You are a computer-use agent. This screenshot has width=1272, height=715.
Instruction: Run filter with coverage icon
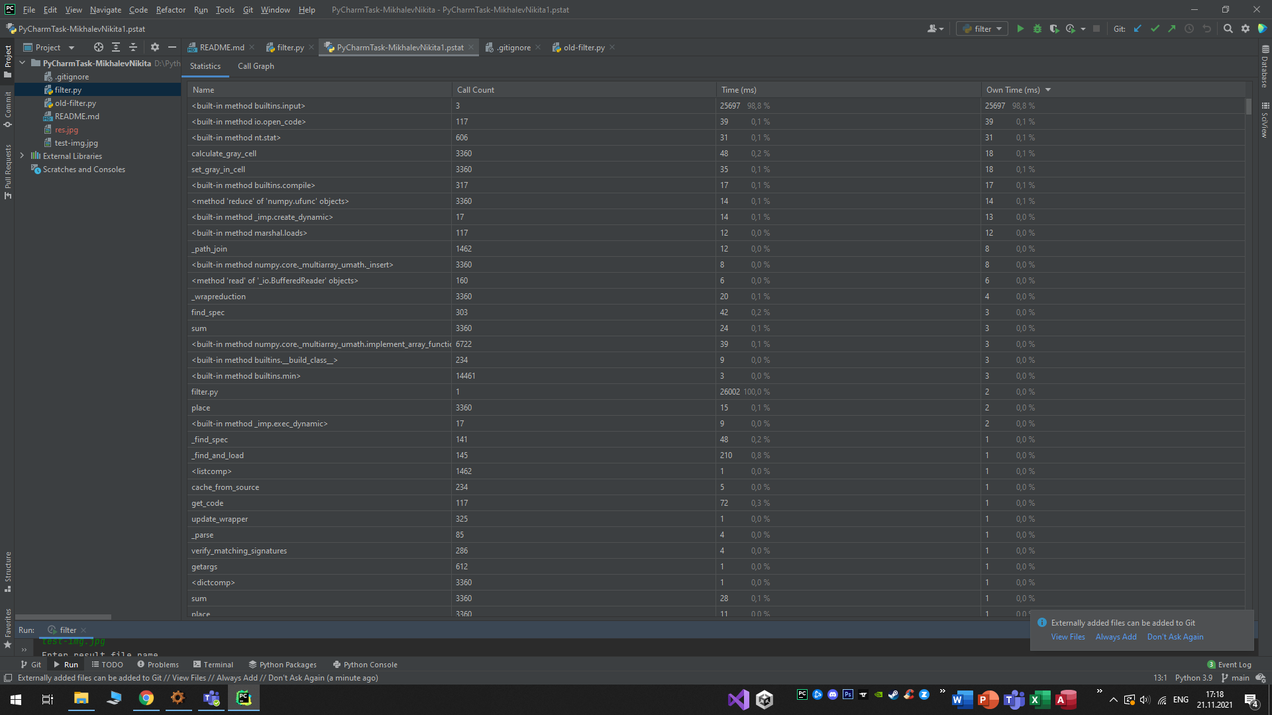pyautogui.click(x=1054, y=28)
